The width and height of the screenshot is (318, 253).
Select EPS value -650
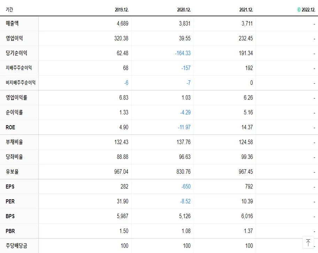[186, 187]
